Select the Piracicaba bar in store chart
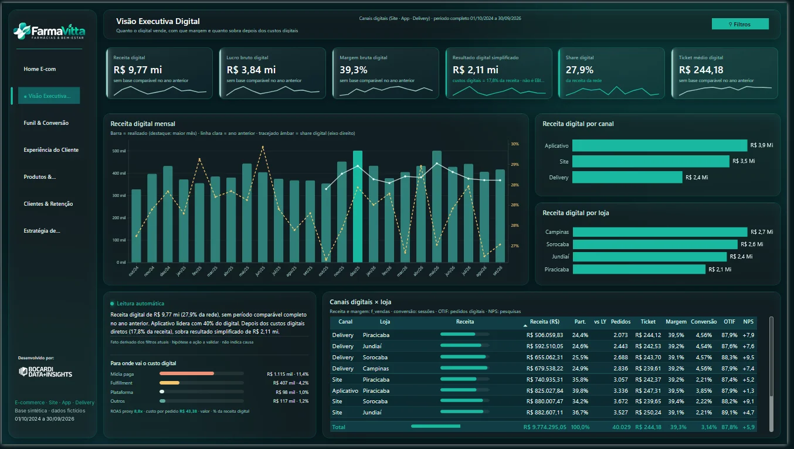794x449 pixels. tap(639, 269)
